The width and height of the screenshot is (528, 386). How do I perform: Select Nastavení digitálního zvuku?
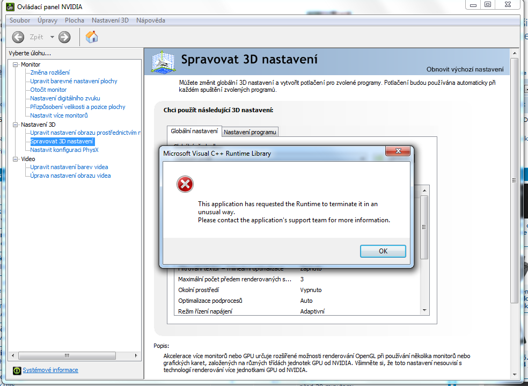tap(65, 98)
